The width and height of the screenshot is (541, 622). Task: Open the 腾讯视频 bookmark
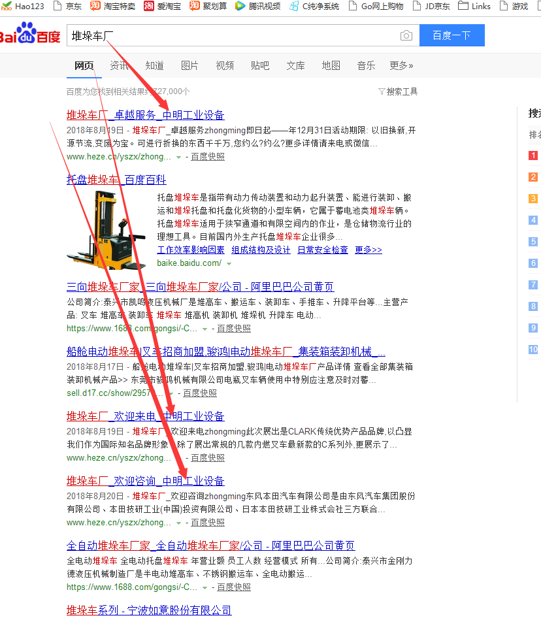coord(258,7)
